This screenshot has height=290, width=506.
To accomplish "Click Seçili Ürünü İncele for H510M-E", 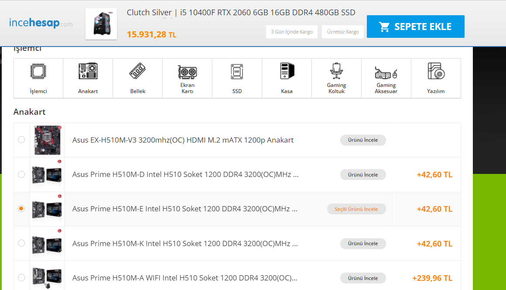I will 356,209.
